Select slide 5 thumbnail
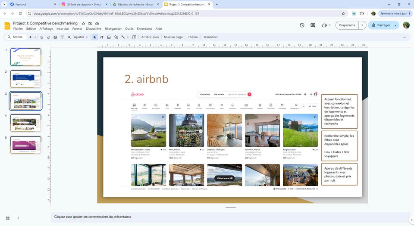This screenshot has height=226, width=414. 25,145
